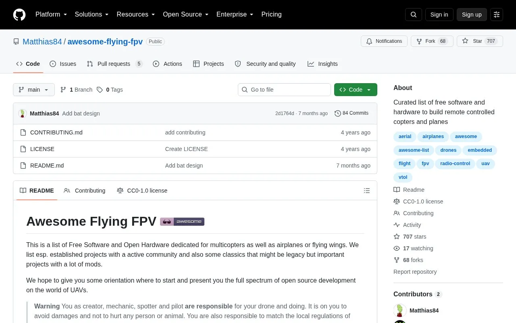Viewport: 516px width, 323px height.
Task: Open the 84 Commits link
Action: pos(352,113)
